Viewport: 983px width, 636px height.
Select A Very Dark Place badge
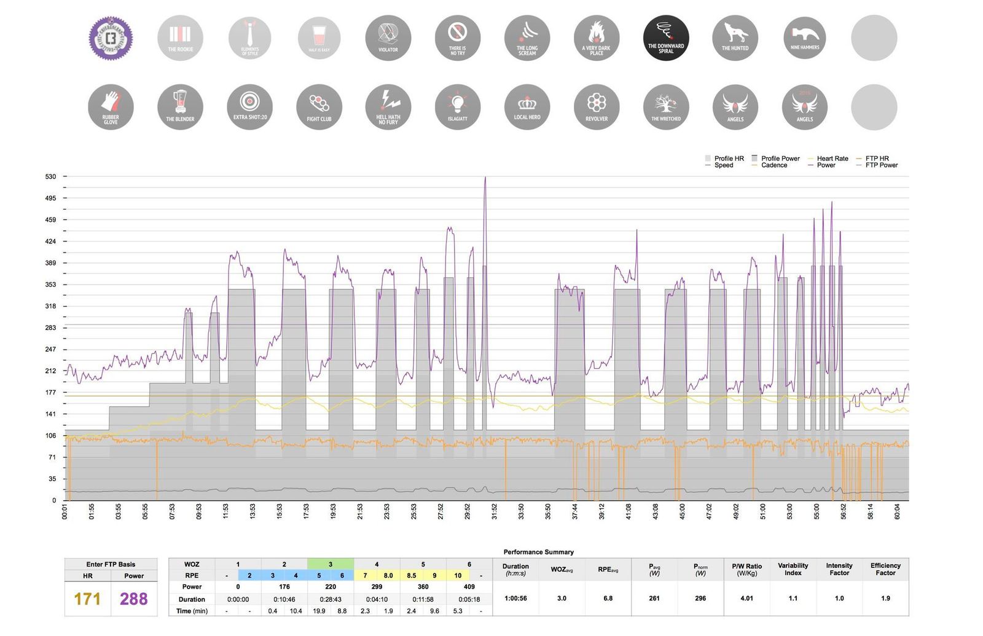(596, 38)
